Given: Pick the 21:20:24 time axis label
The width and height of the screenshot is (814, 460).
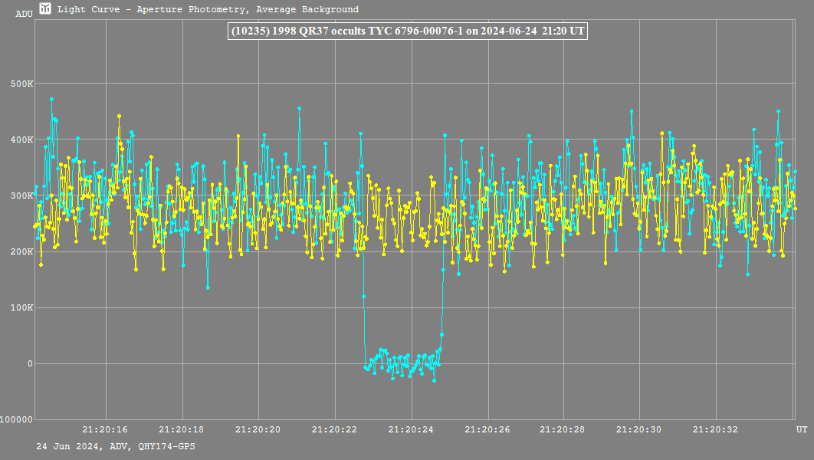Looking at the screenshot, I should [x=411, y=430].
